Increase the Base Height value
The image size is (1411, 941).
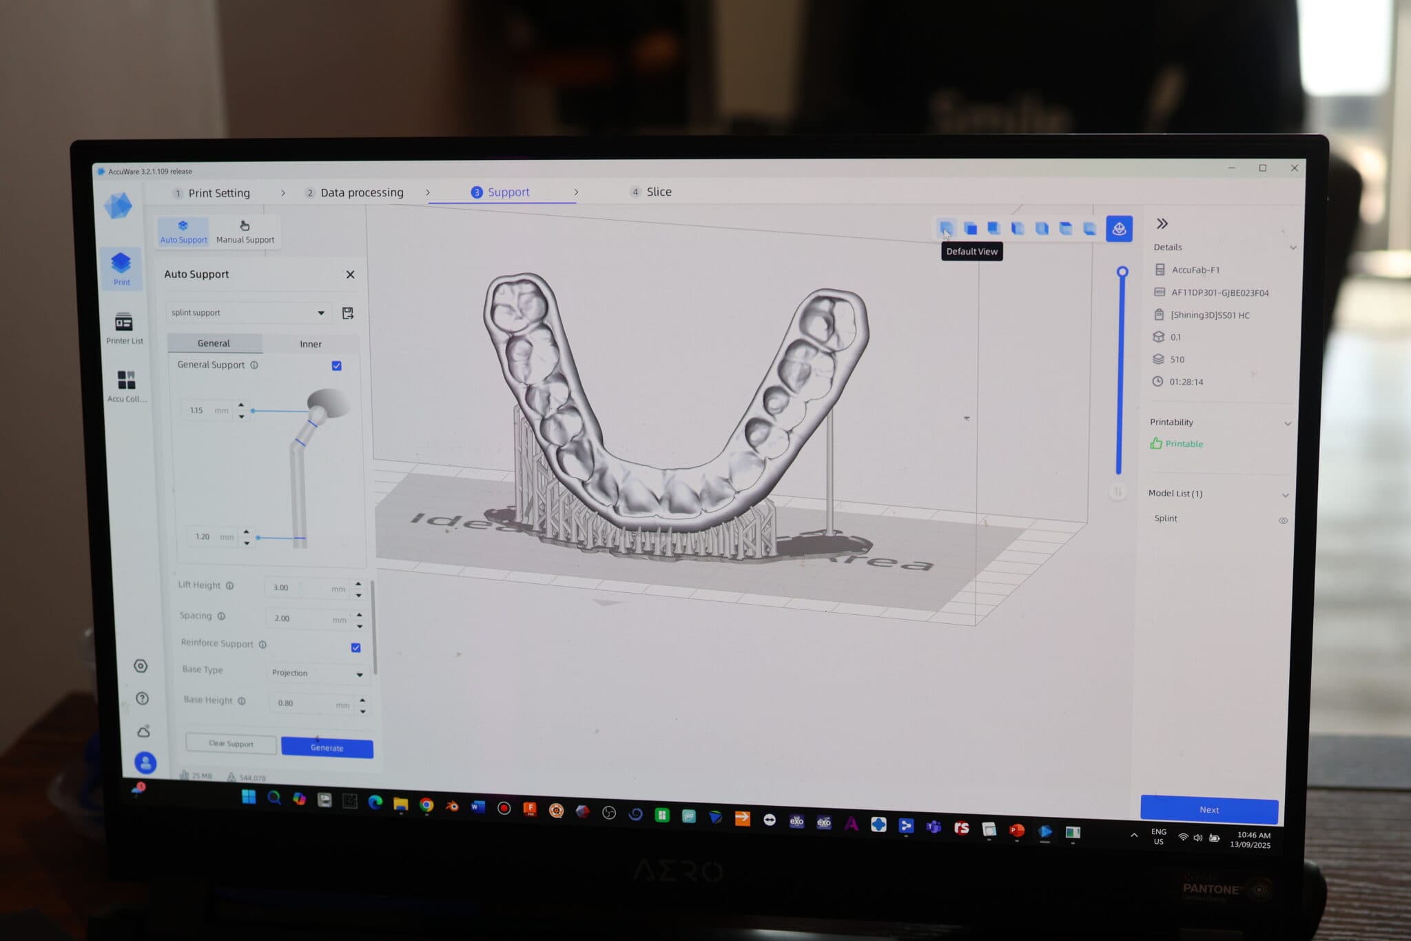362,700
